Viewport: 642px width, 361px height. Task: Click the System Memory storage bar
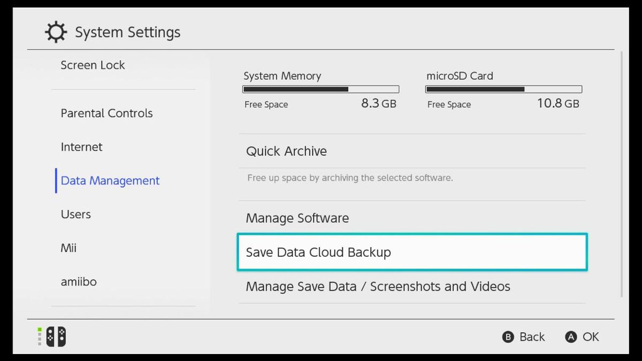click(320, 89)
